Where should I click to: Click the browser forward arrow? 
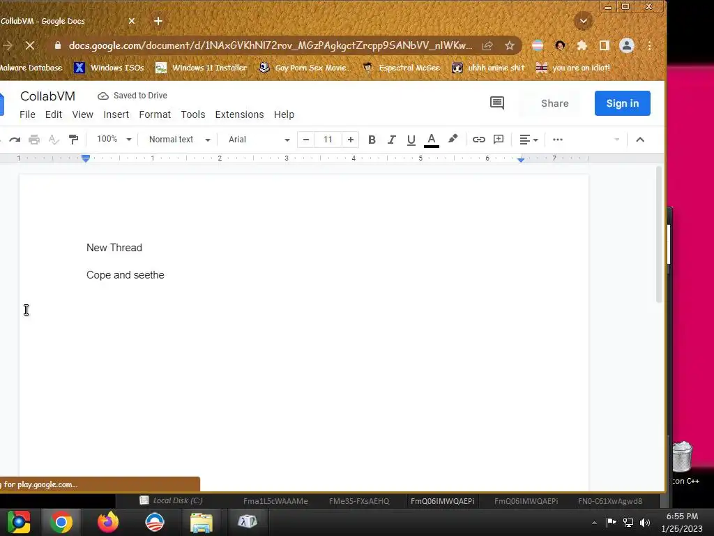(x=7, y=45)
